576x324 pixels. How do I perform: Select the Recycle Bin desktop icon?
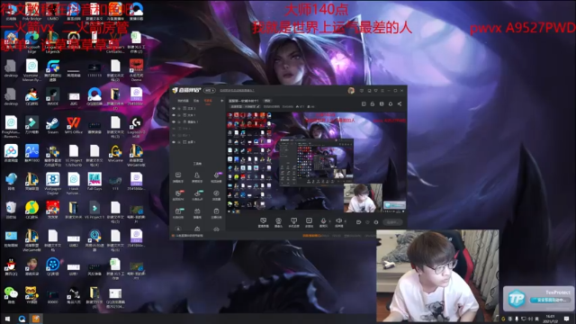(11, 210)
